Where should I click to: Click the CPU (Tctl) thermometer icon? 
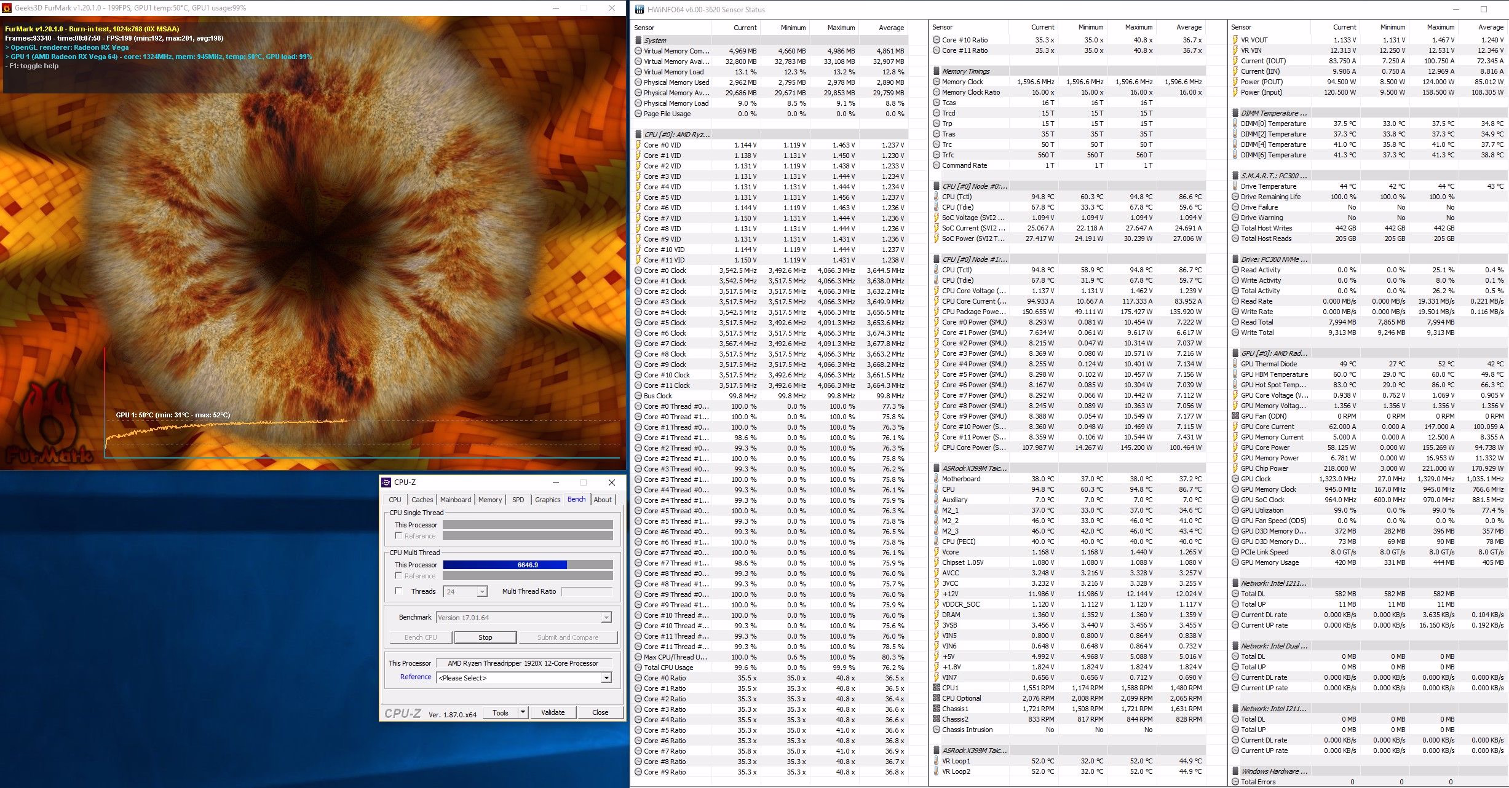click(937, 197)
